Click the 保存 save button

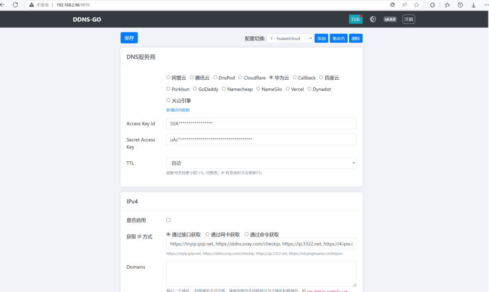click(x=129, y=37)
